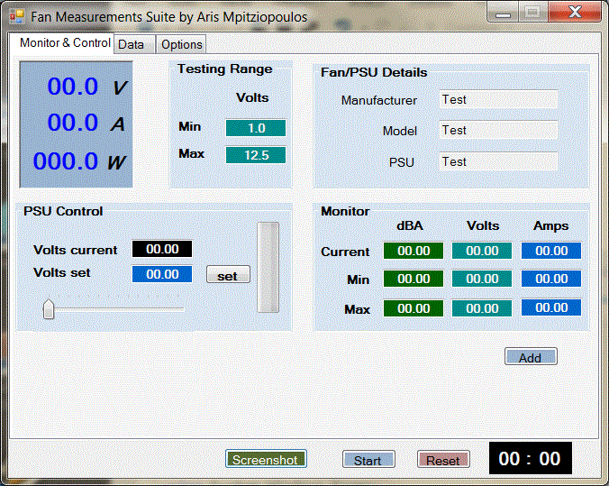Close the Fan Measurements Suite window
Viewport: 609px width, 486px height.
(x=575, y=12)
